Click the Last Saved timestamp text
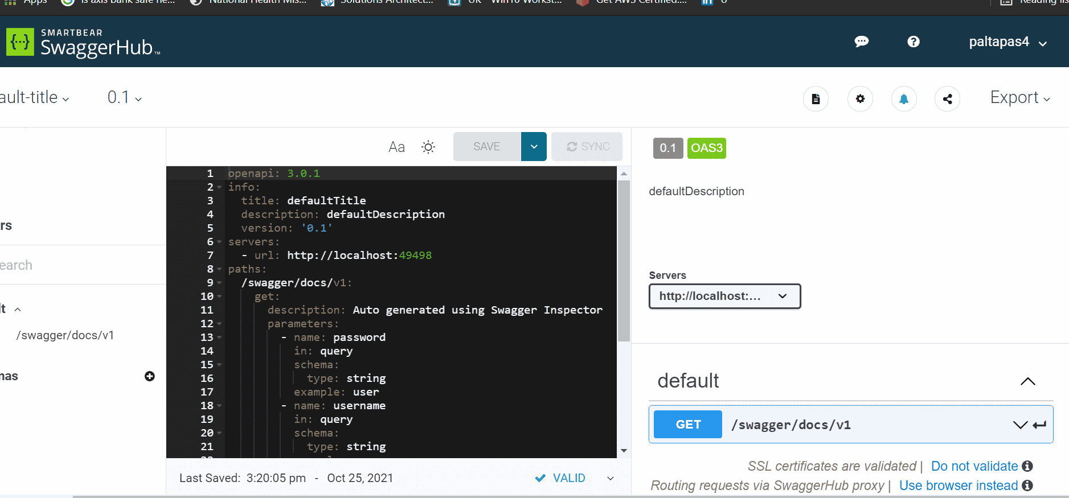1069x498 pixels. (x=286, y=478)
